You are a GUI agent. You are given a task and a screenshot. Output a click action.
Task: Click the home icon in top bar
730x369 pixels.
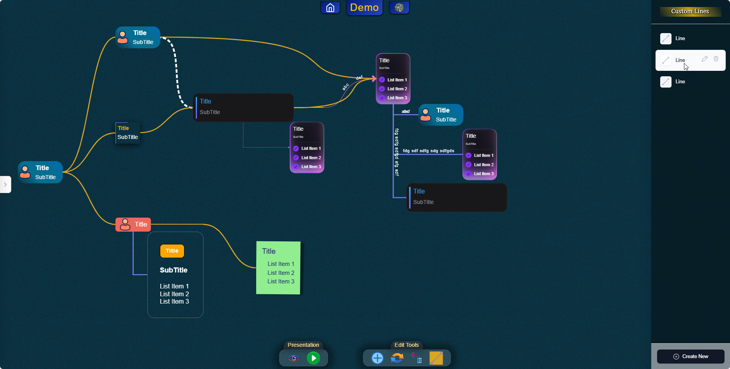tap(330, 8)
